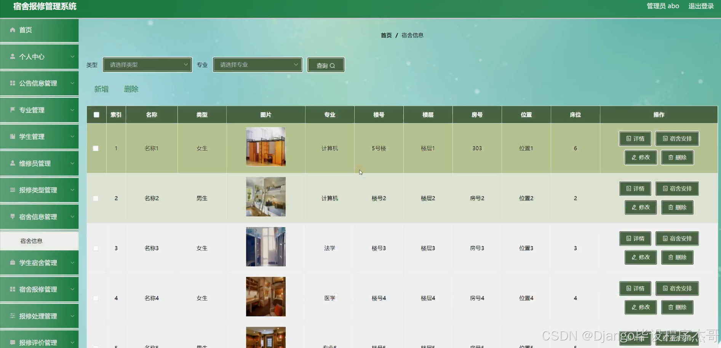
Task: Expand the 专业管理 chevron
Action: click(x=72, y=110)
